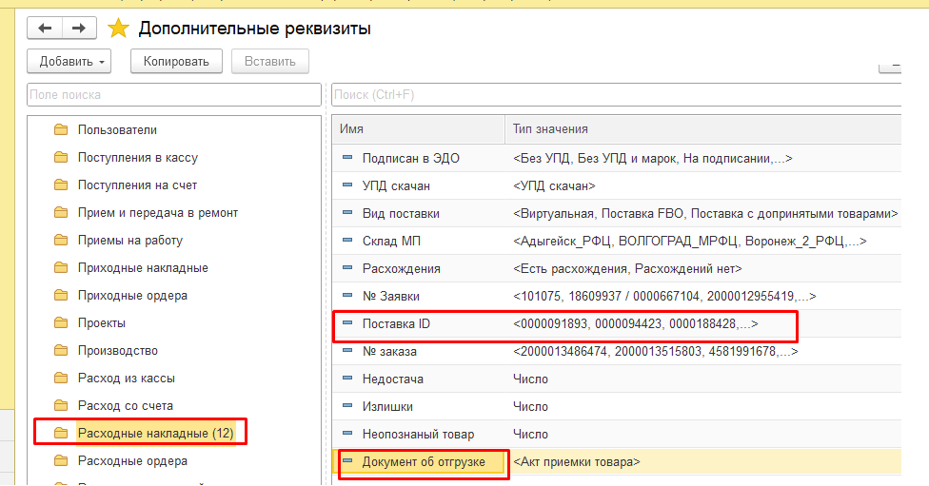Focus the Поле поиска input field
This screenshot has width=929, height=486.
click(174, 95)
